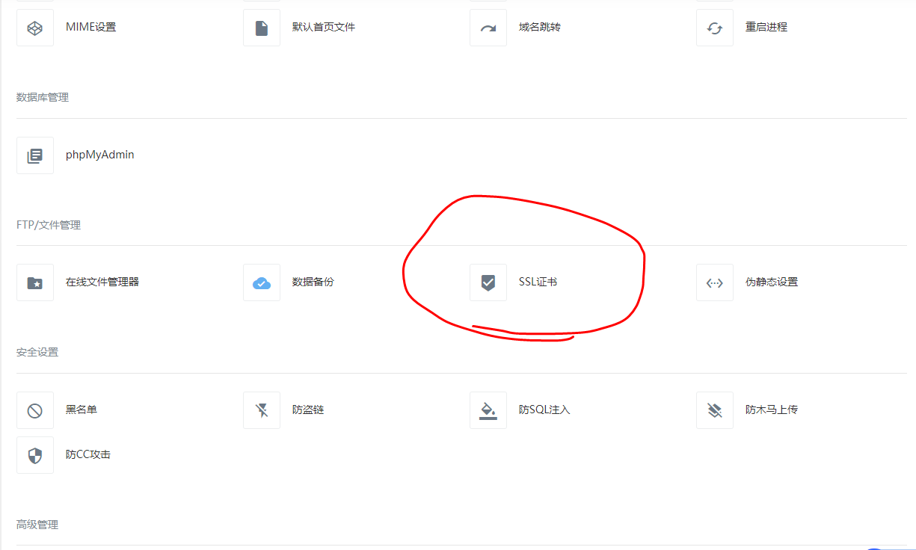Click the 防SQL注入 paint bucket icon
Screen dimensions: 916x550
pos(488,410)
